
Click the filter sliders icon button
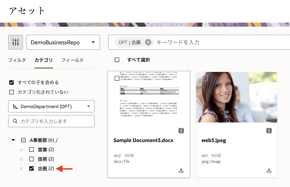point(16,42)
